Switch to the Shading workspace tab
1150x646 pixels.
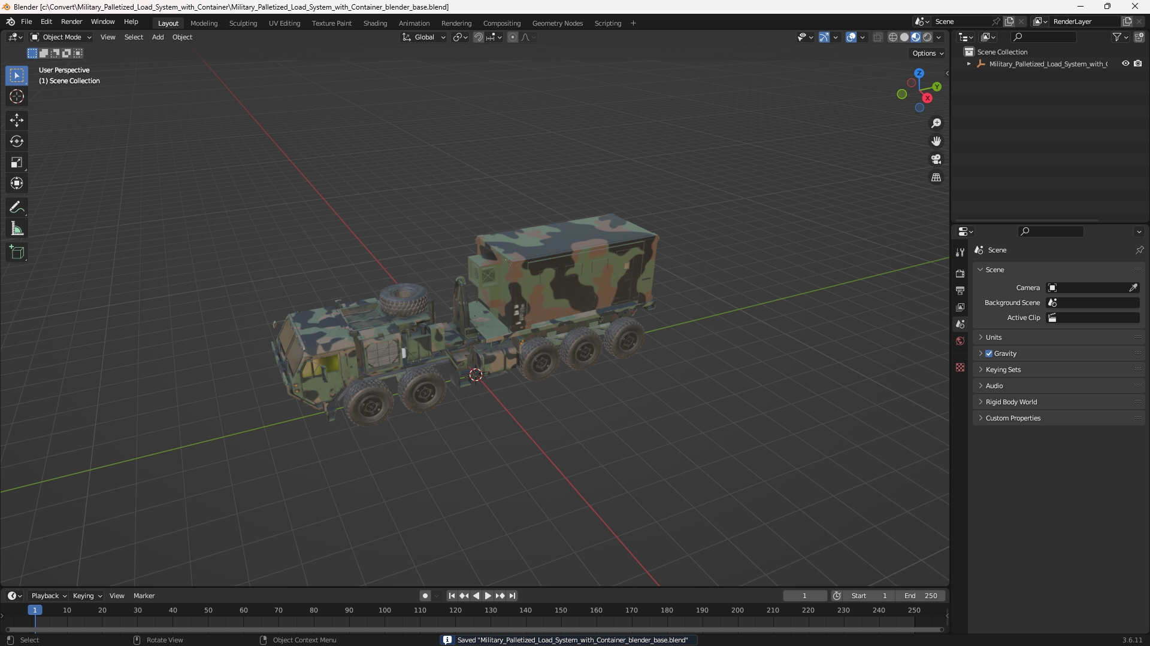click(x=375, y=23)
